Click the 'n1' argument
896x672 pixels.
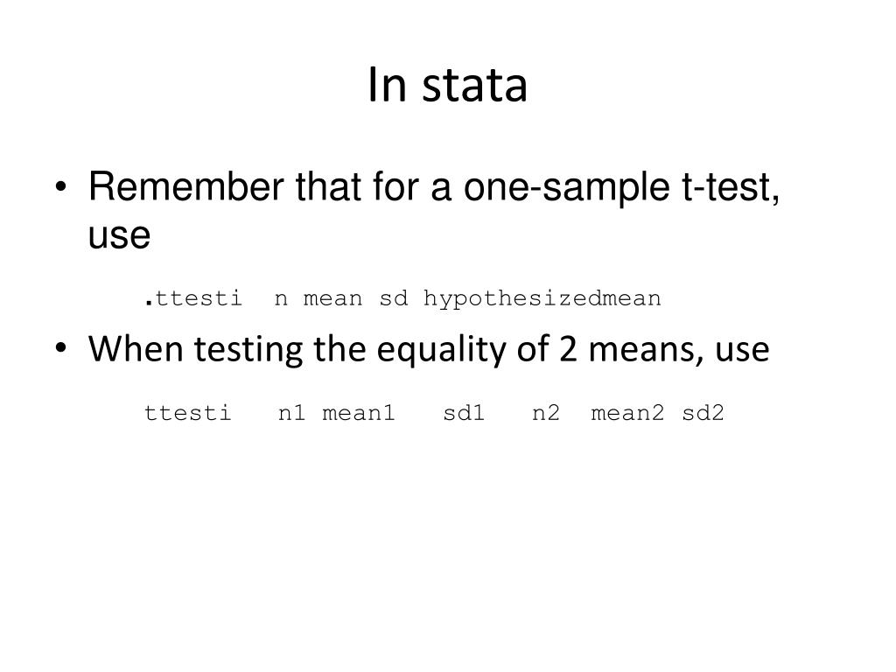291,413
